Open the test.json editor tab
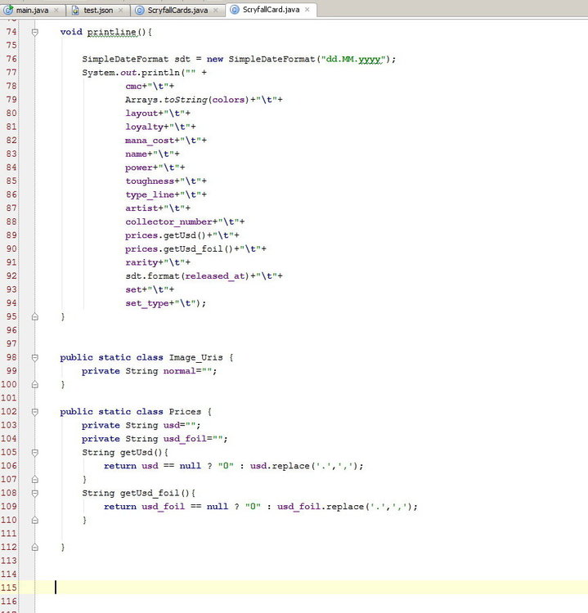Image resolution: width=588 pixels, height=613 pixels. (x=97, y=10)
